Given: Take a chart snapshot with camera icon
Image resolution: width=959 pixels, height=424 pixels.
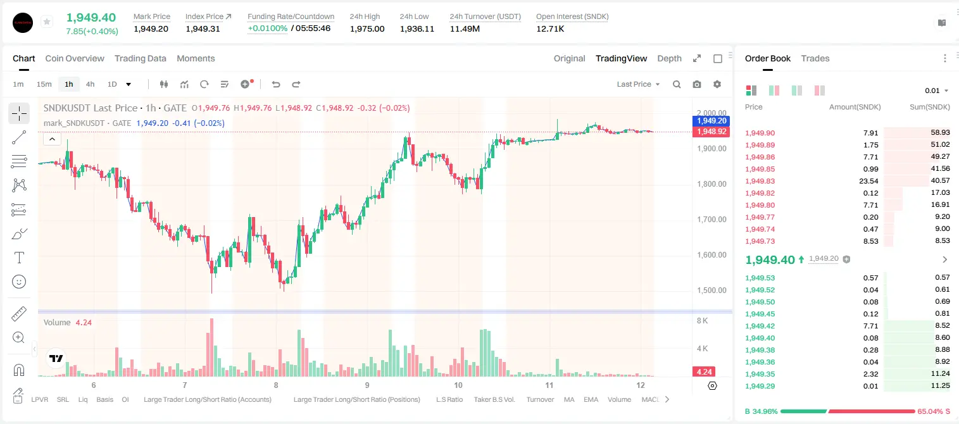Looking at the screenshot, I should (697, 84).
